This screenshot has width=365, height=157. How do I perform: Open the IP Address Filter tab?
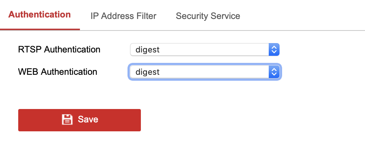click(x=123, y=16)
